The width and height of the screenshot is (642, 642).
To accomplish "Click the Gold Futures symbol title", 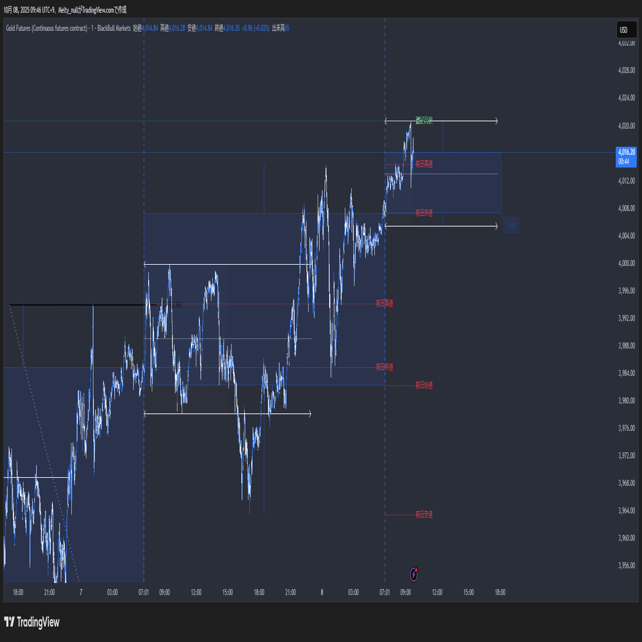I will [46, 28].
